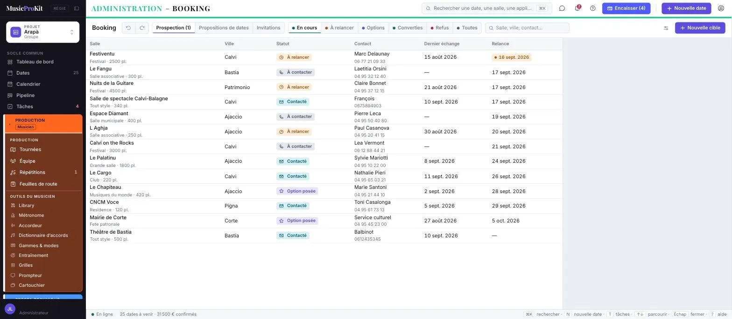Open the notifications bell icon
This screenshot has width=732, height=319.
click(x=577, y=8)
